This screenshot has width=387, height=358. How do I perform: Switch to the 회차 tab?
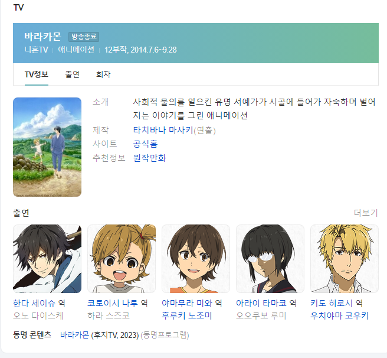pos(103,74)
